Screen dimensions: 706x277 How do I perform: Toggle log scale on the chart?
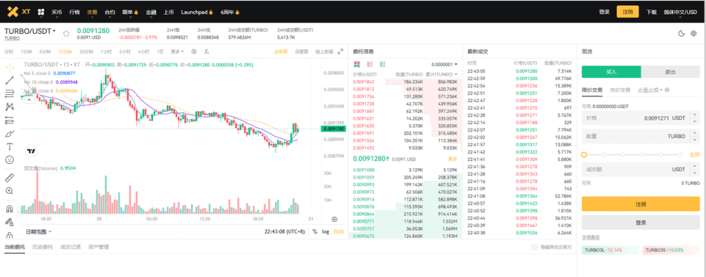tap(325, 232)
